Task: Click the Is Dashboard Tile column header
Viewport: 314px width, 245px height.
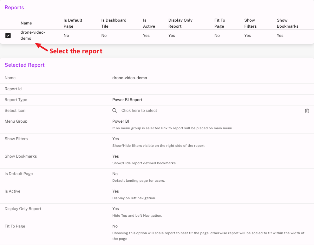Action: click(x=114, y=23)
